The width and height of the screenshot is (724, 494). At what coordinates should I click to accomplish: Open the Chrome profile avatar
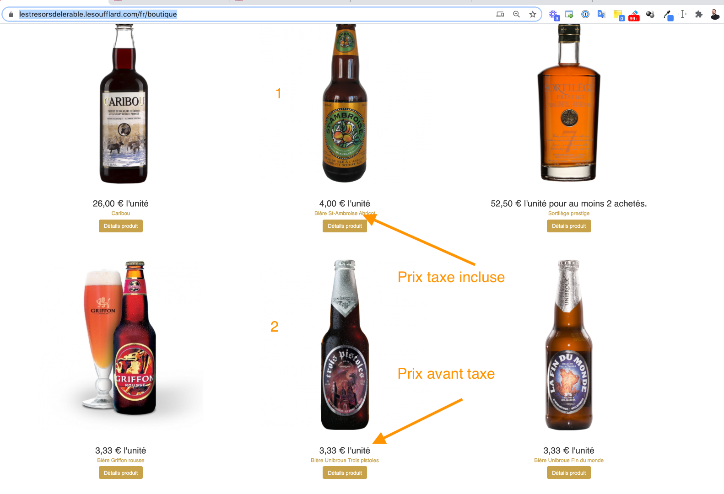(715, 14)
